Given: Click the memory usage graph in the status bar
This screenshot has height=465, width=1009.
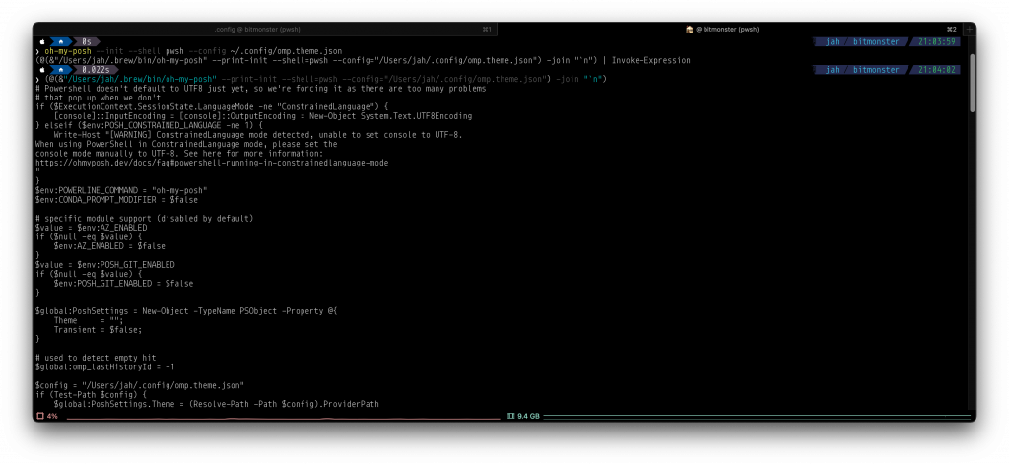Looking at the screenshot, I should (x=758, y=417).
